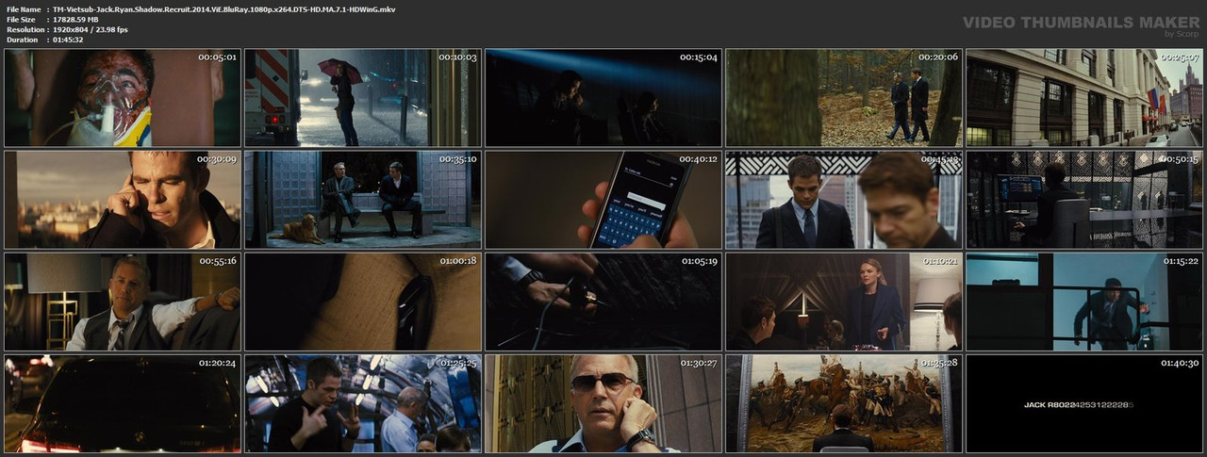Click the resolution value 1920x804 / 23.98 fps

click(x=91, y=30)
